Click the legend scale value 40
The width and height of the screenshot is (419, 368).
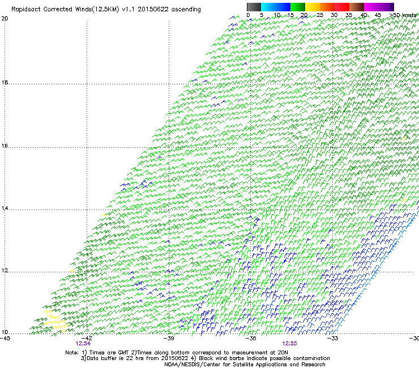tap(364, 15)
